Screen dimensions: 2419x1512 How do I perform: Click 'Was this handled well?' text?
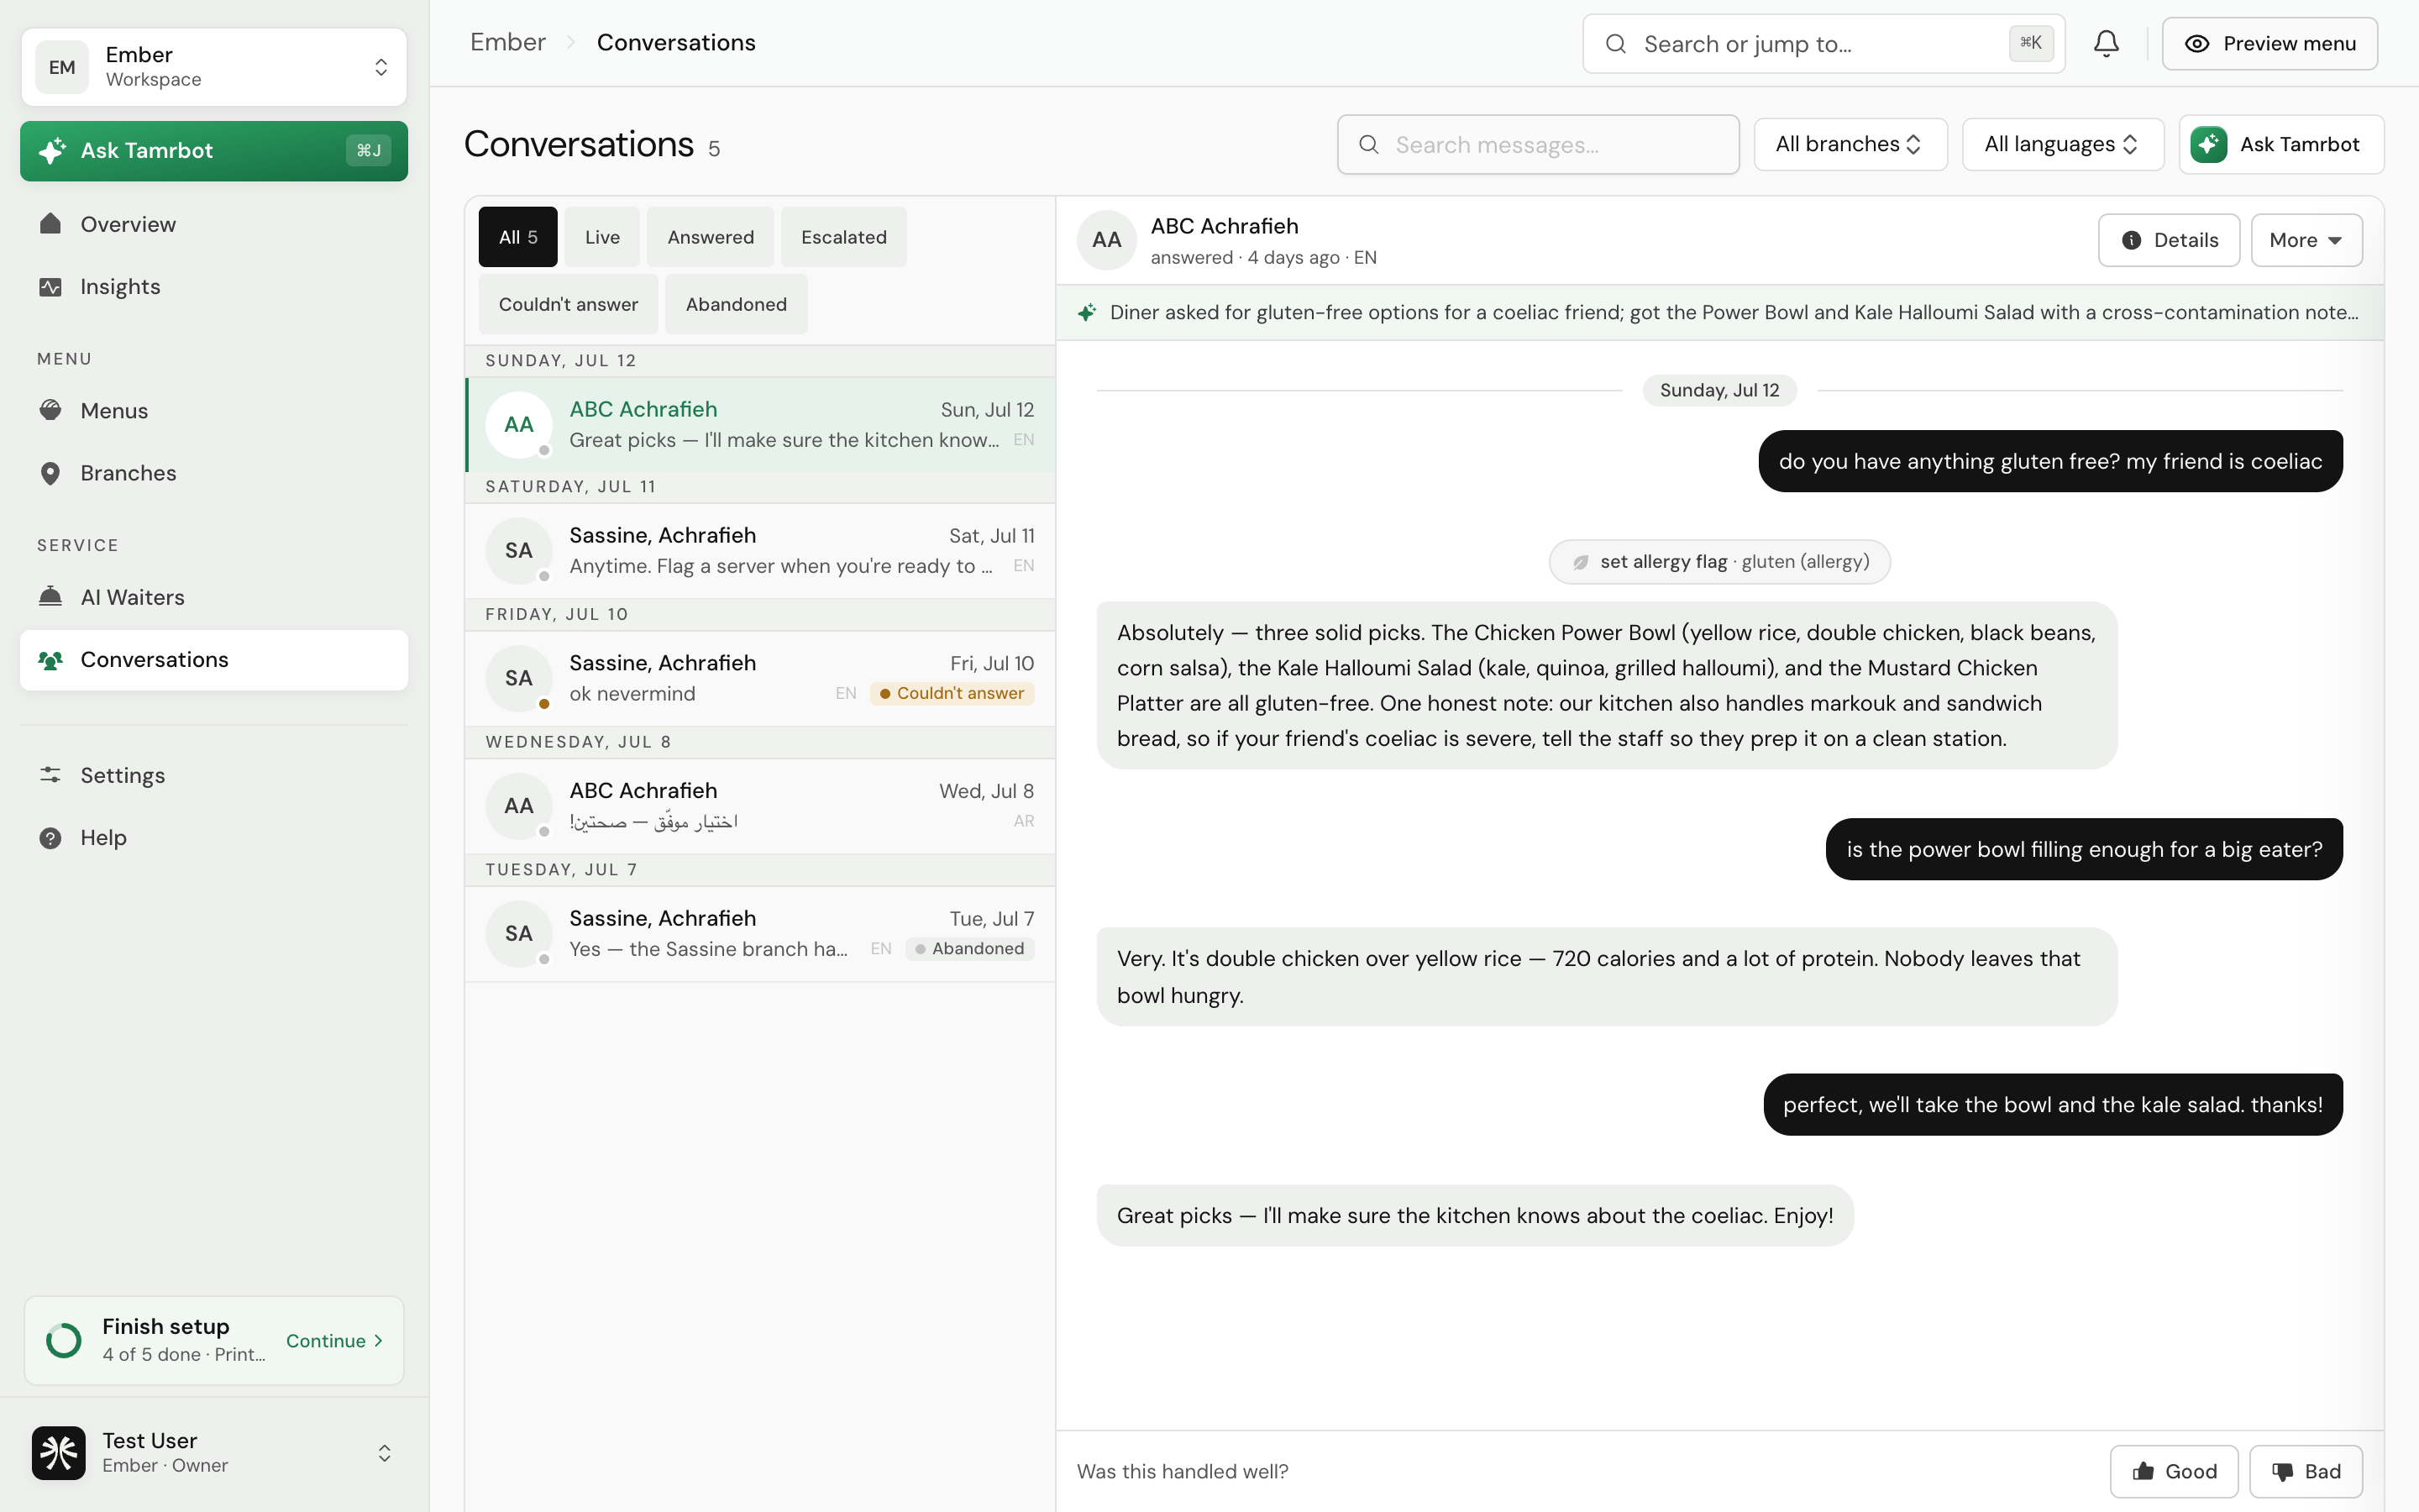1183,1471
